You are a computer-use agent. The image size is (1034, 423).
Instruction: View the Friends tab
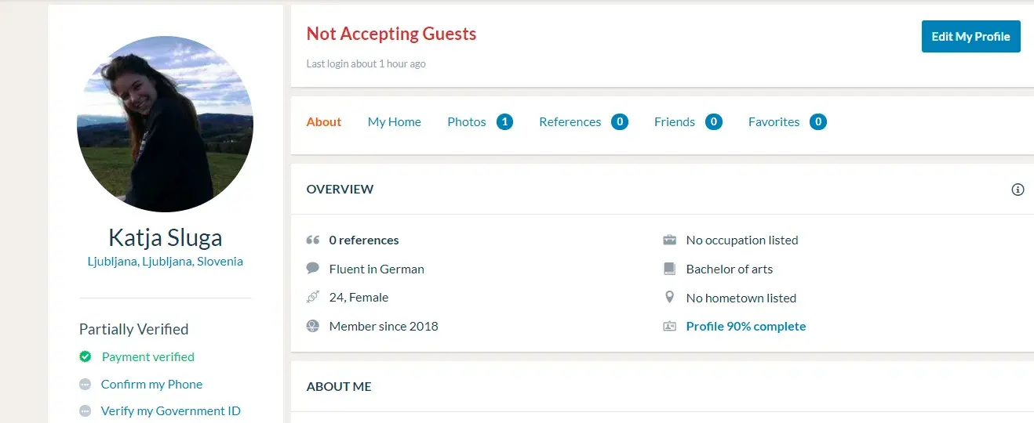[674, 122]
